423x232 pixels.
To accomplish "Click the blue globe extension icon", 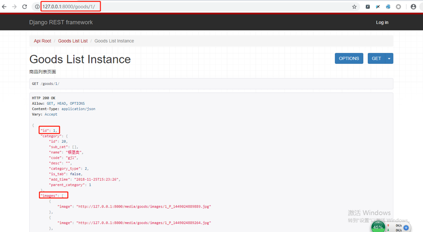I will (x=388, y=7).
